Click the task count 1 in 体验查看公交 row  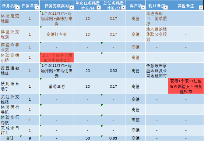(30, 47)
